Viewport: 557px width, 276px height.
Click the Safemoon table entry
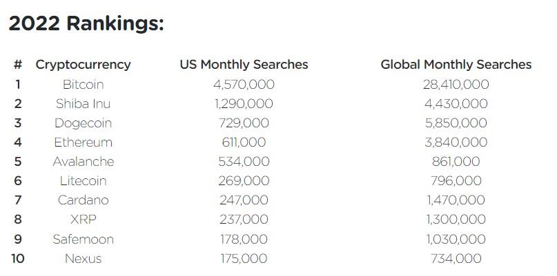tap(83, 239)
